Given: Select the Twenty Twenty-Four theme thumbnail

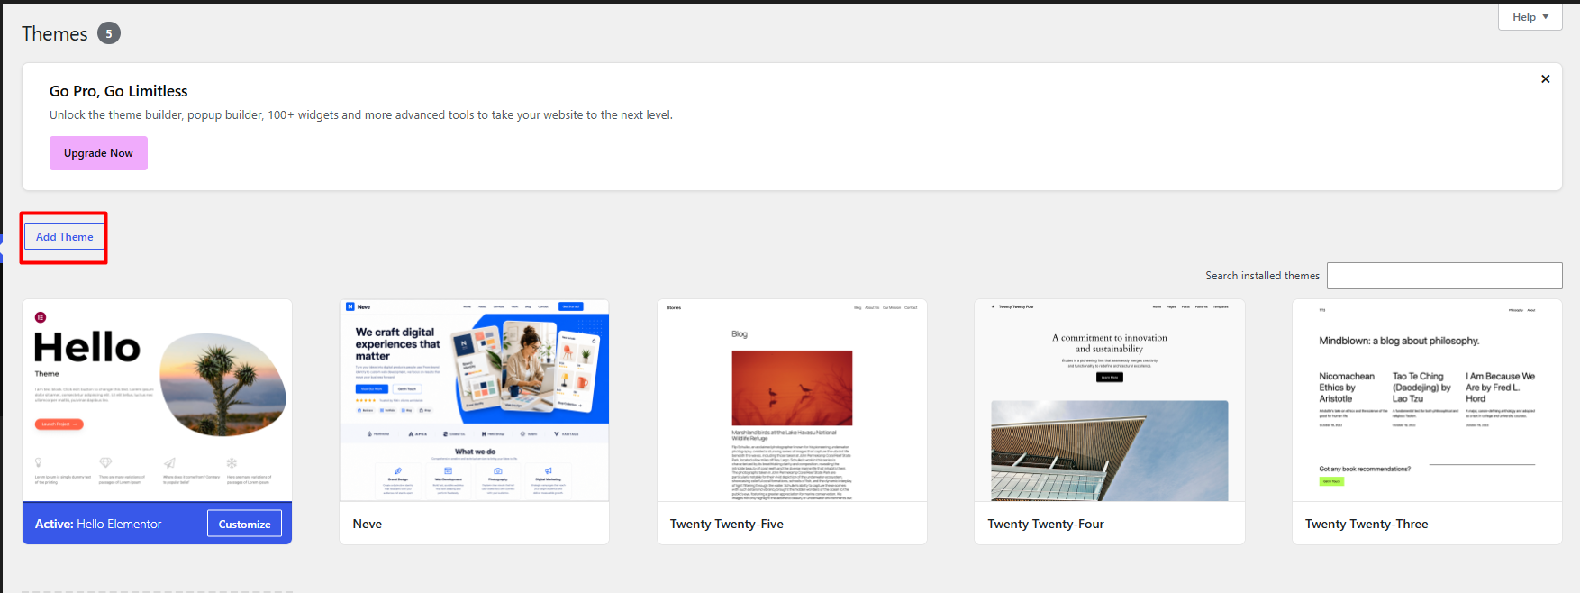Looking at the screenshot, I should coord(1109,400).
